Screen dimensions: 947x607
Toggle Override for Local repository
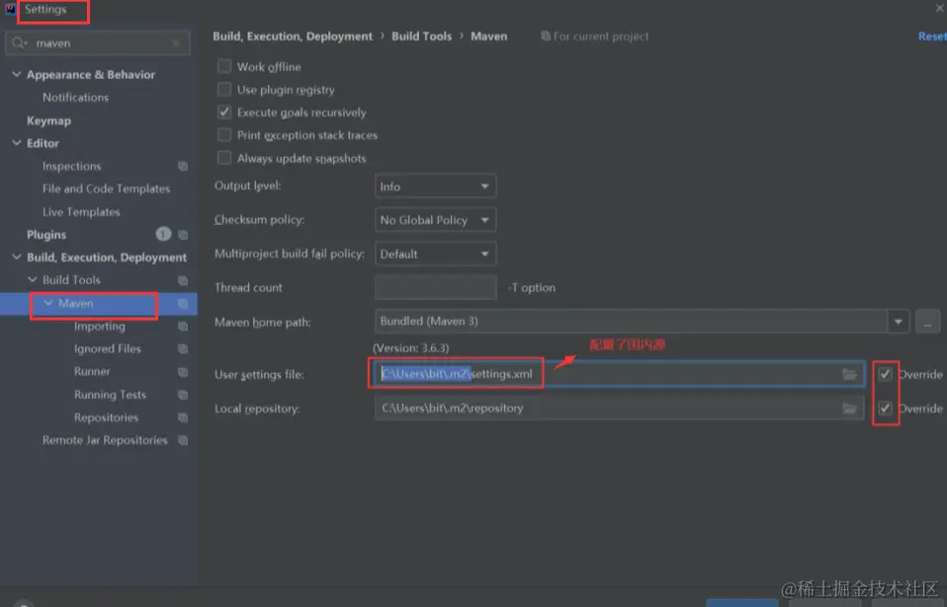click(x=885, y=409)
